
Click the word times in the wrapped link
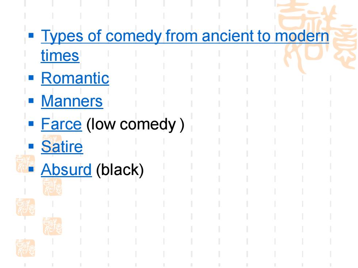tap(60, 55)
